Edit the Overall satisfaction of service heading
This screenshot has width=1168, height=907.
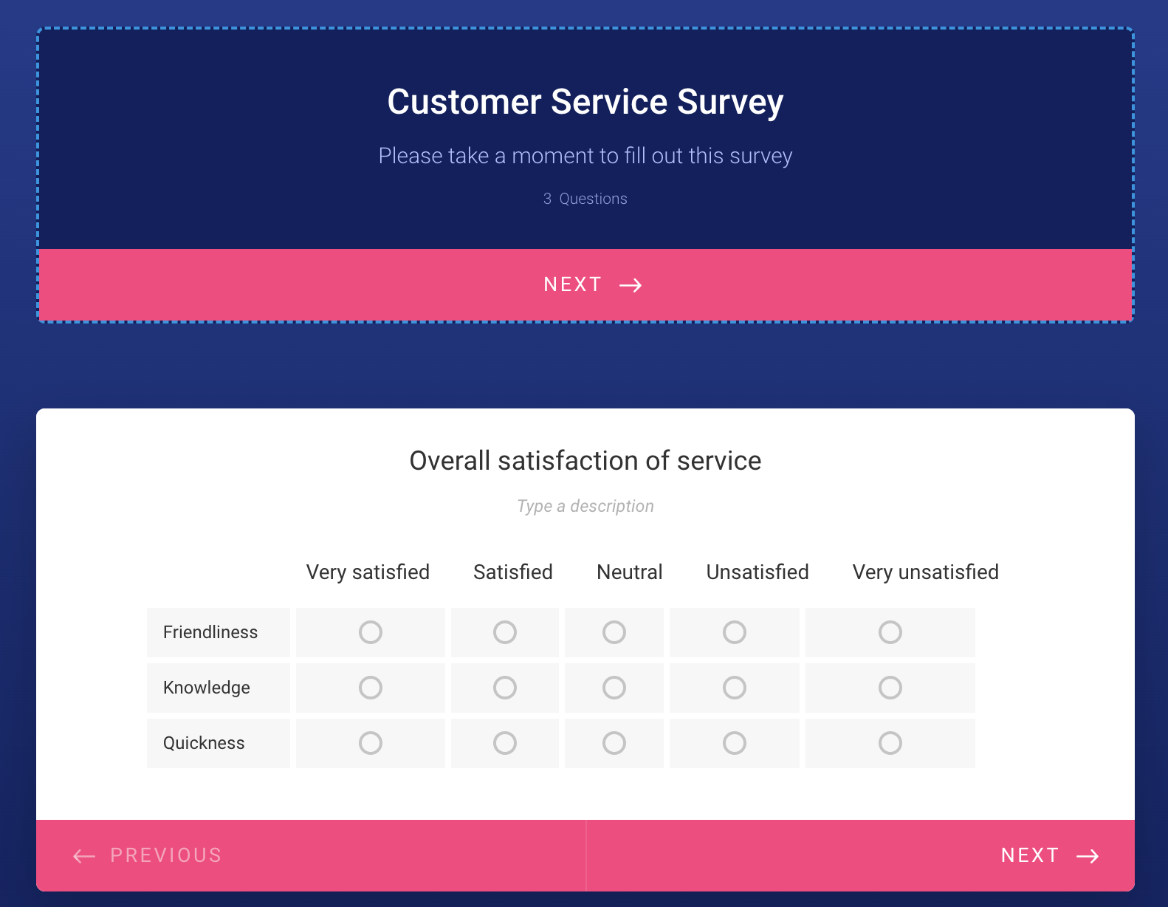[585, 461]
